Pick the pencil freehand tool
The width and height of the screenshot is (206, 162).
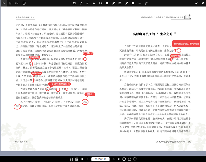click(x=126, y=3)
